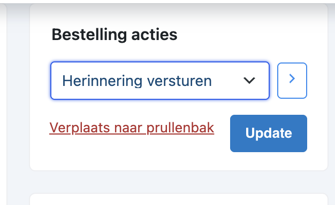The height and width of the screenshot is (205, 335).
Task: Click the Herinnering versturen text in the select
Action: pos(137,81)
